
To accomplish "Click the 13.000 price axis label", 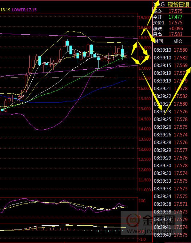I will (145, 149).
